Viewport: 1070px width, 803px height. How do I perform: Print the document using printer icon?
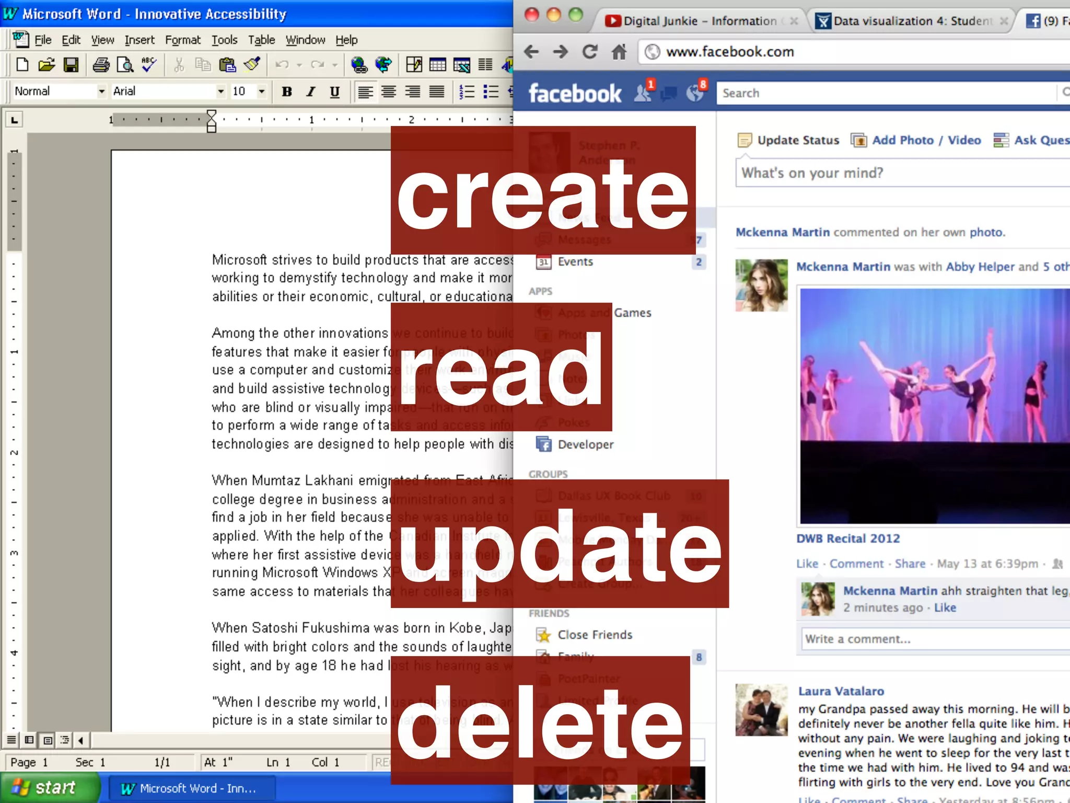pyautogui.click(x=101, y=65)
